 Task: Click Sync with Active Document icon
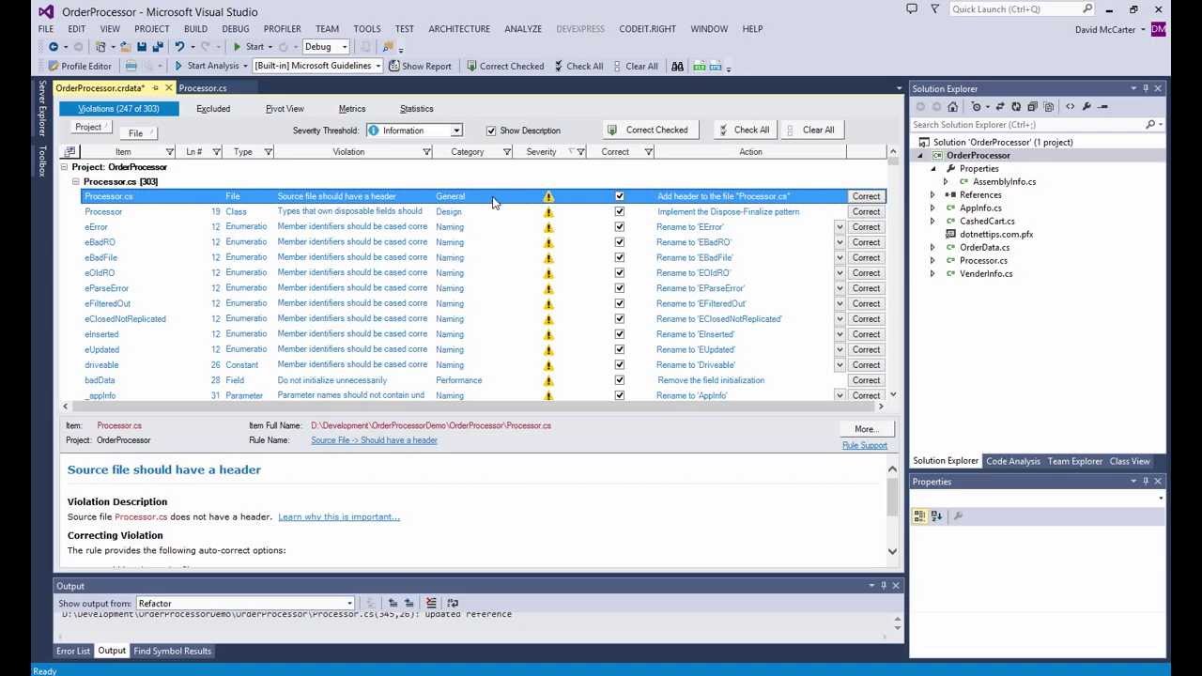(x=1000, y=107)
